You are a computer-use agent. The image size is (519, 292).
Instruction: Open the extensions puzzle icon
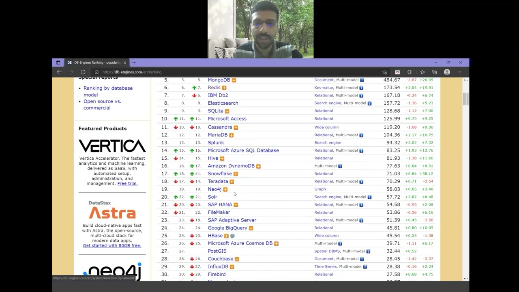click(x=410, y=72)
